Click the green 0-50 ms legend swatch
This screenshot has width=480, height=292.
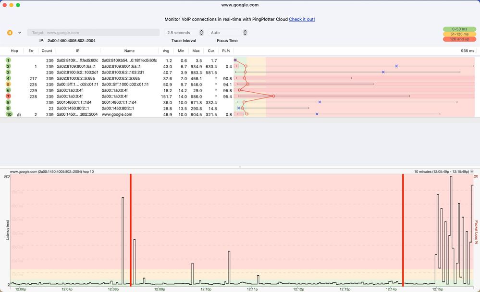pyautogui.click(x=459, y=29)
